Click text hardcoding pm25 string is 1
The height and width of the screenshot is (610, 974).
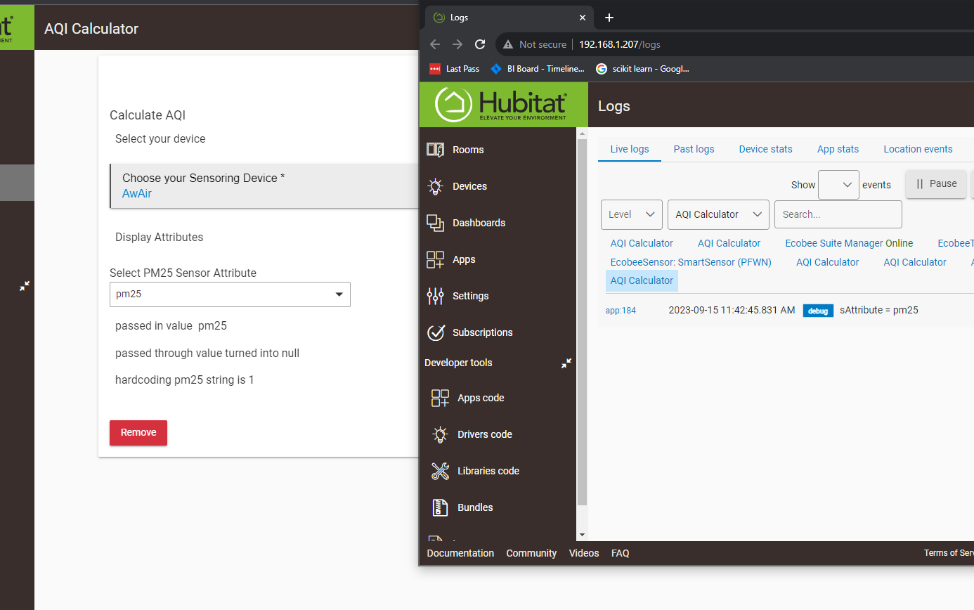click(x=185, y=379)
